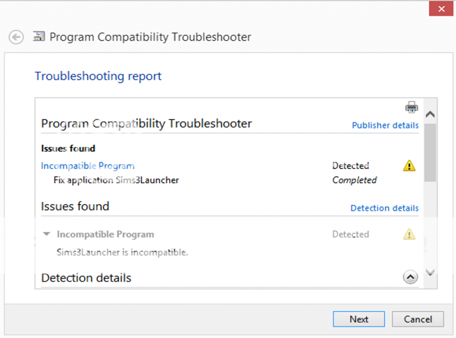Open the Detection details link
The height and width of the screenshot is (338, 456).
384,208
